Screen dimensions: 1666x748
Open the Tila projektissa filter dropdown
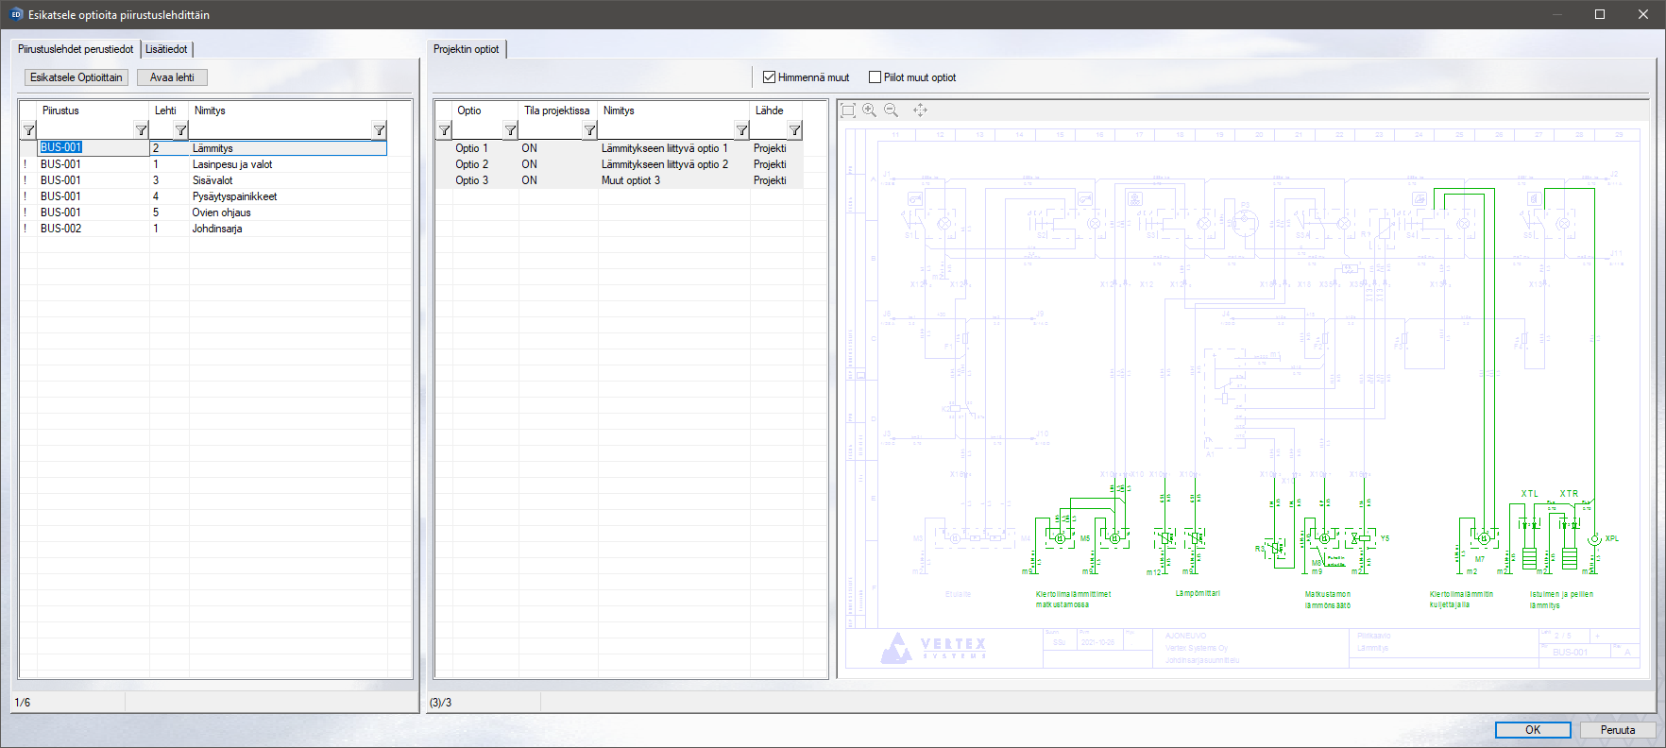click(589, 130)
